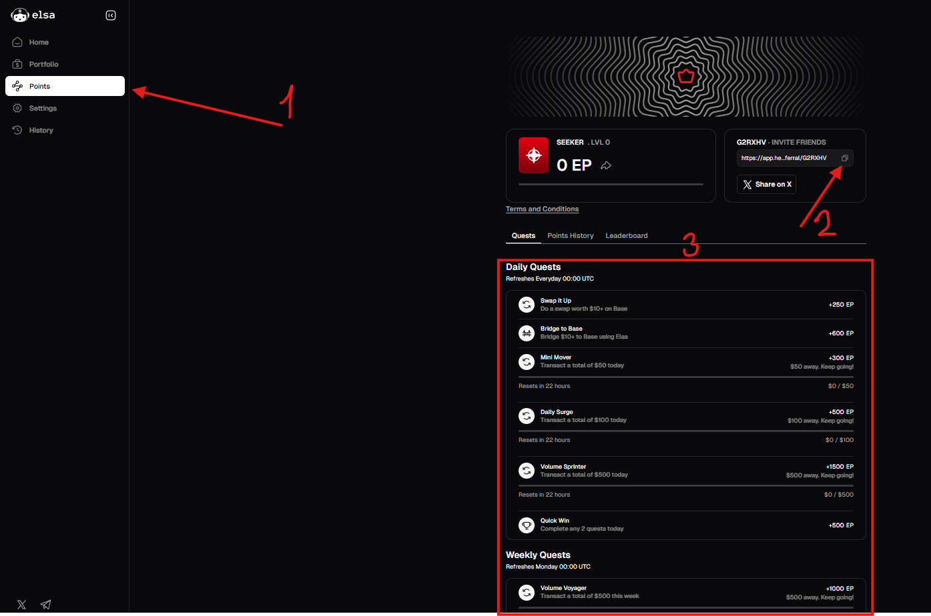931x616 pixels.
Task: Select Points in the sidebar
Action: point(65,86)
